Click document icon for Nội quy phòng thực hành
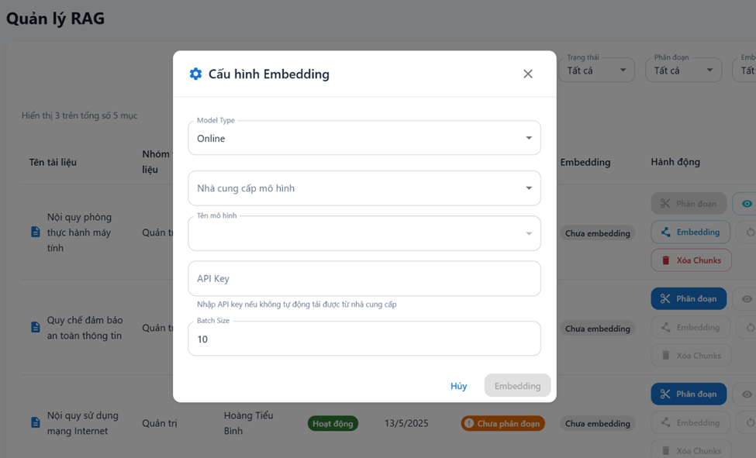 click(x=36, y=232)
